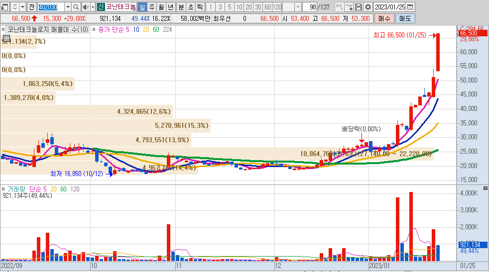Click the 종가 단순 5 moving average label
The width and height of the screenshot is (489, 272).
point(114,30)
